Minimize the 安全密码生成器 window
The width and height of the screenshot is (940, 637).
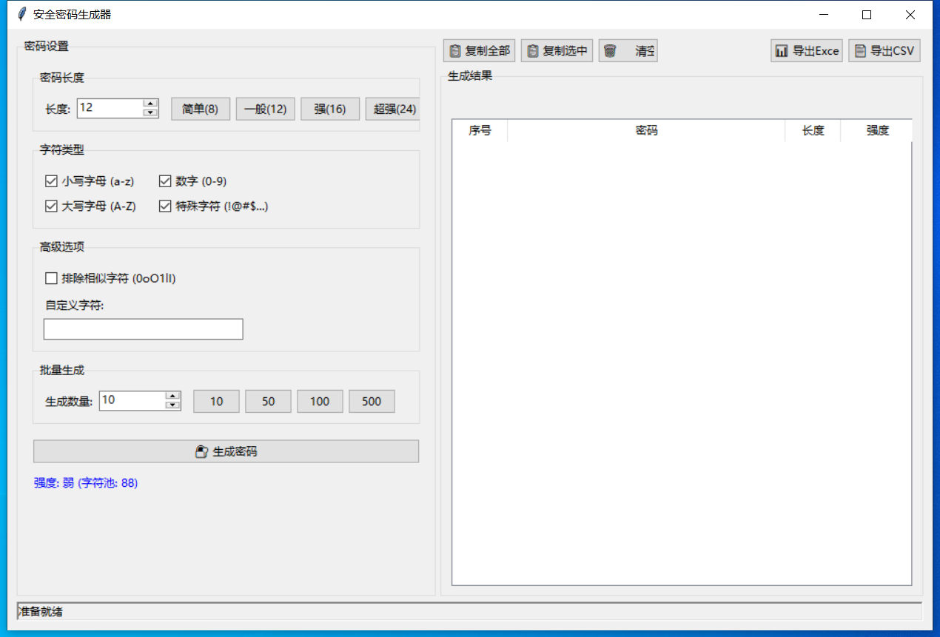click(823, 14)
